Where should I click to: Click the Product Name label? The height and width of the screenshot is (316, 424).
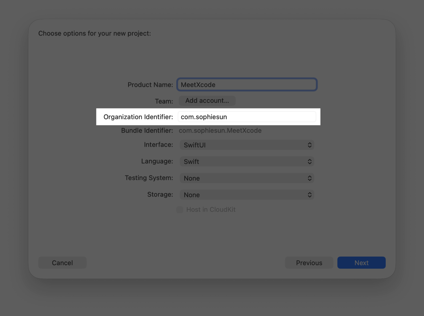coord(150,85)
